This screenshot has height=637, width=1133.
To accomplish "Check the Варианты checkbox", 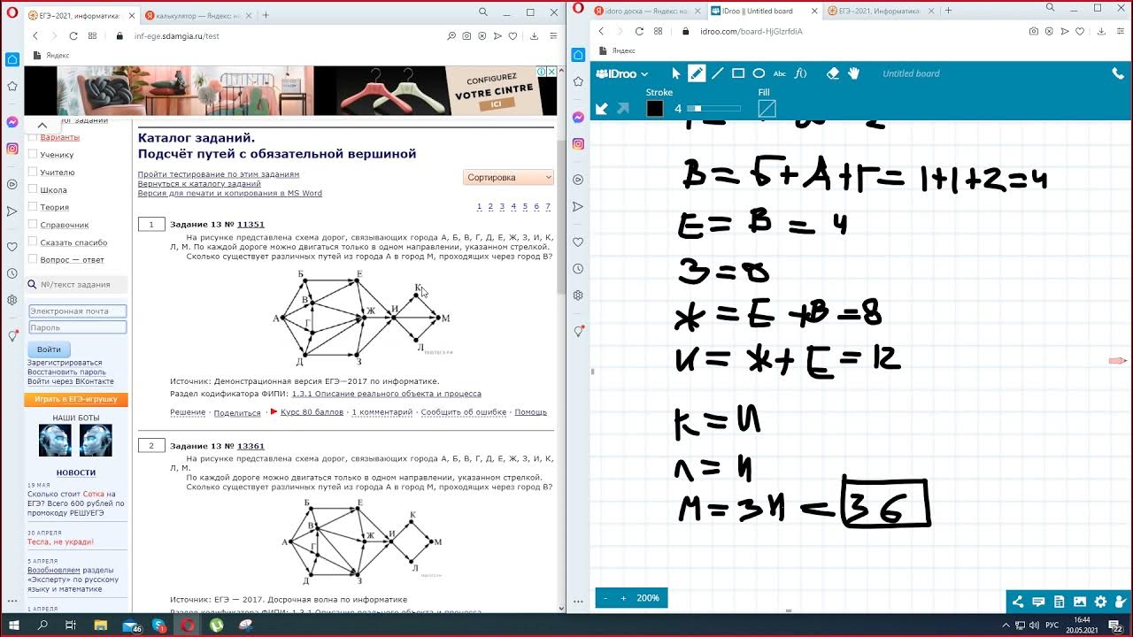I will pos(33,137).
